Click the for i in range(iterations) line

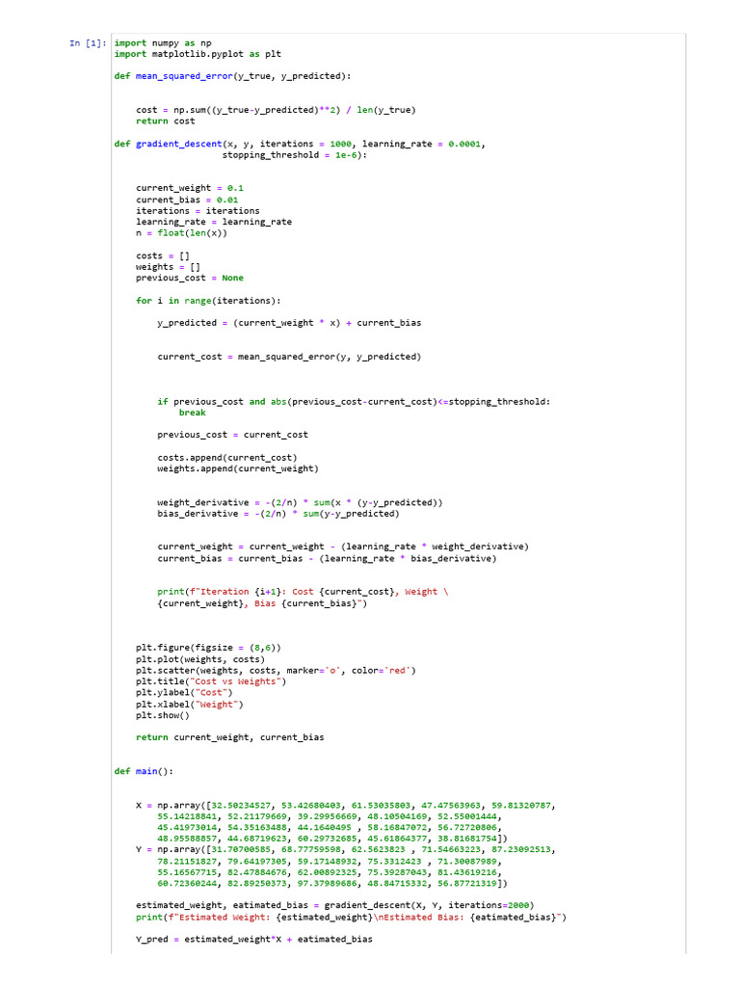[208, 301]
